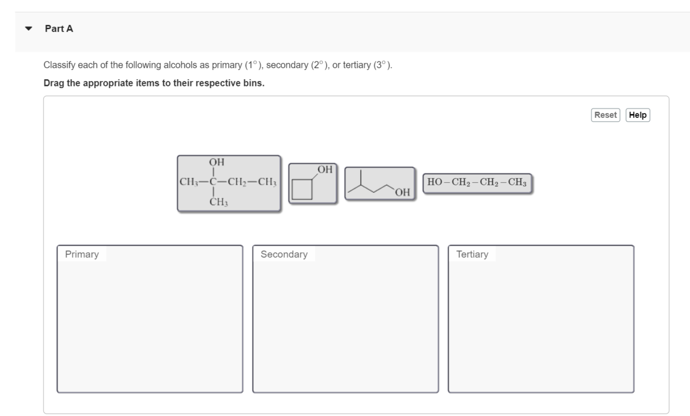Image resolution: width=690 pixels, height=416 pixels.
Task: Select the skeletal 3-methylbutanol structure tile
Action: tap(379, 183)
